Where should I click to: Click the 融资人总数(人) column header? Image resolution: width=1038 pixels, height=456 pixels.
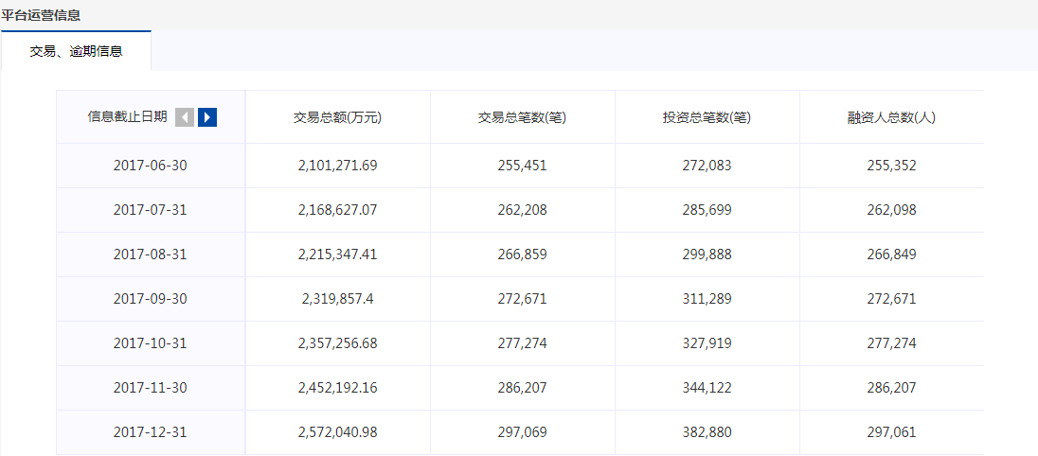(891, 118)
